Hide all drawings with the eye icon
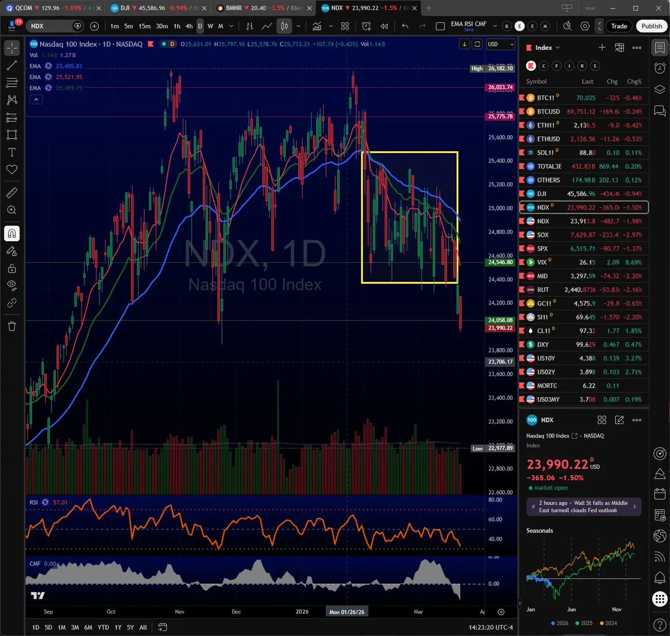The width and height of the screenshot is (670, 636). click(12, 286)
